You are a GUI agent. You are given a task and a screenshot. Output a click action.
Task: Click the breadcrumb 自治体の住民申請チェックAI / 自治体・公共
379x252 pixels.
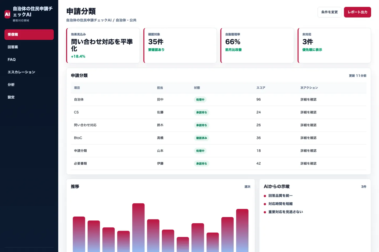(x=101, y=20)
